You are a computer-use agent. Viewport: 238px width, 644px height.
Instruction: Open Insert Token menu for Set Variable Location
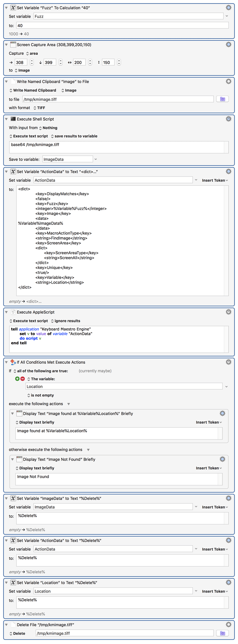pyautogui.click(x=215, y=591)
